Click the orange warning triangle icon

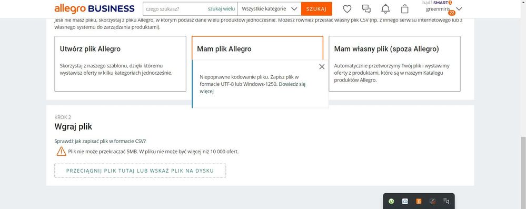[62, 151]
